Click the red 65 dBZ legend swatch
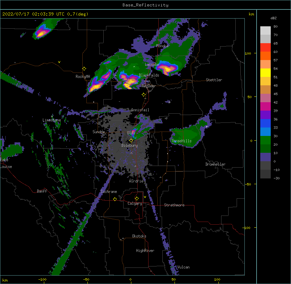The height and width of the screenshot is (284, 291). pyautogui.click(x=265, y=47)
